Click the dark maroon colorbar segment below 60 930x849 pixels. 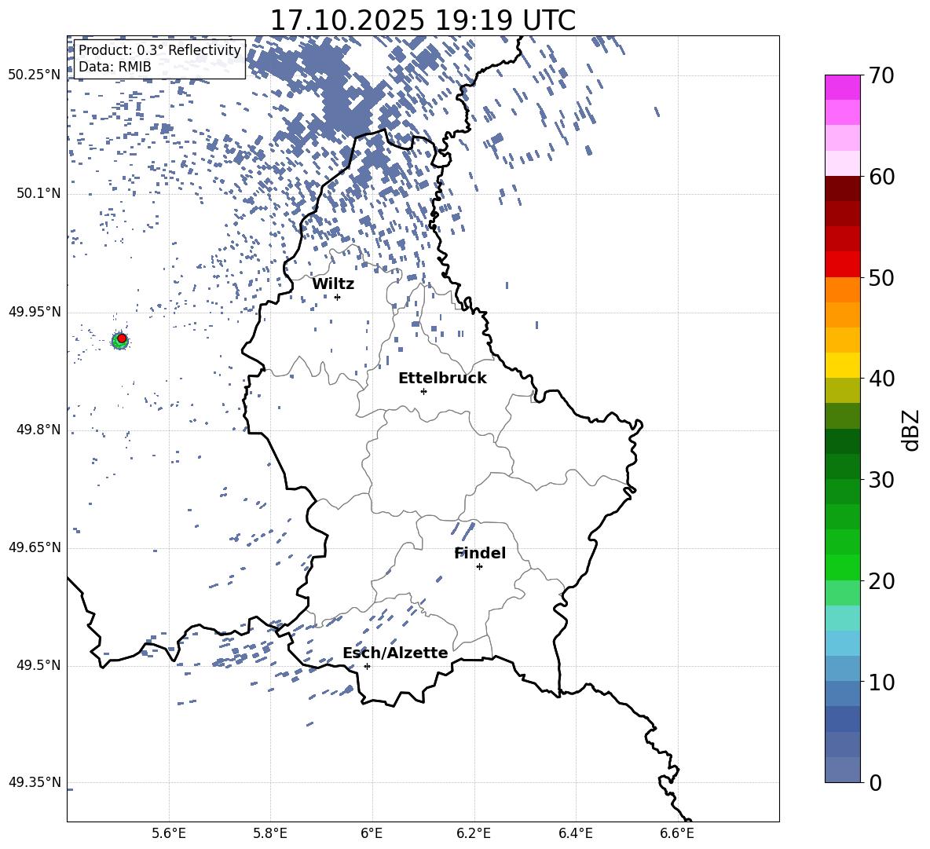(842, 188)
